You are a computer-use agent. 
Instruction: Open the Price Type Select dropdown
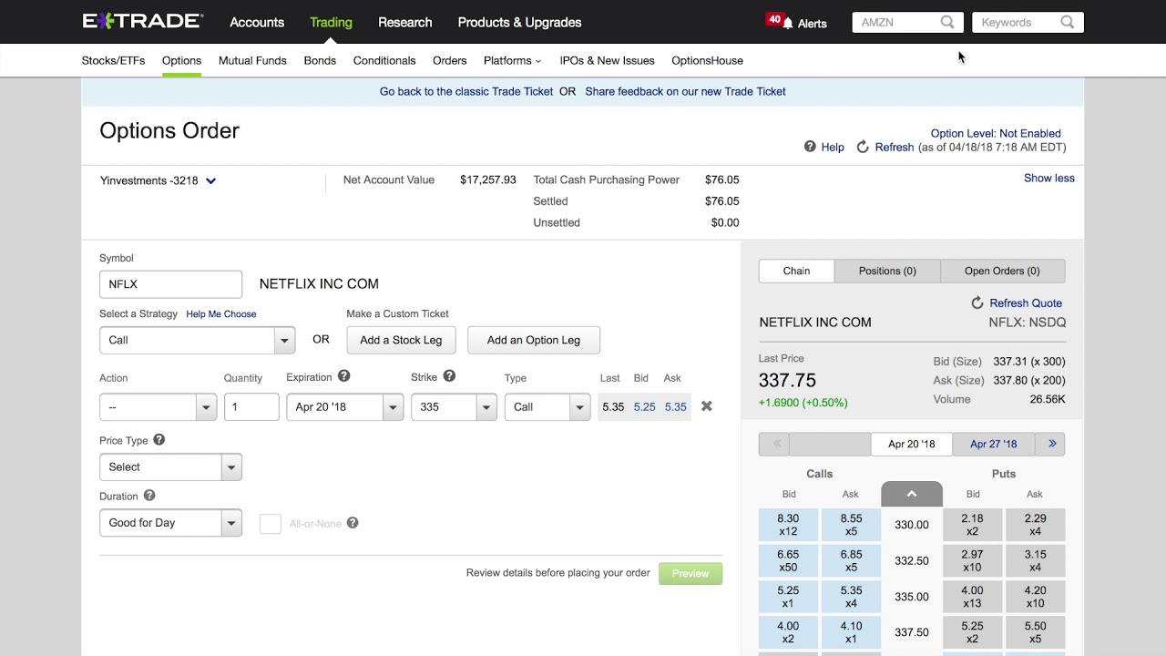coord(170,466)
